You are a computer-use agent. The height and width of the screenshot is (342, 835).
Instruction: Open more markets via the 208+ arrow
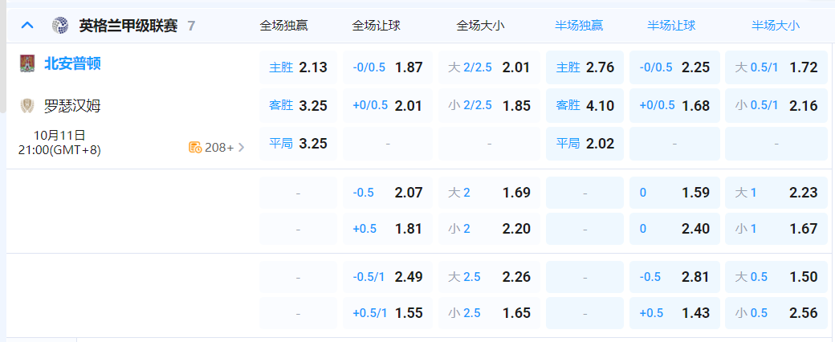[x=242, y=147]
